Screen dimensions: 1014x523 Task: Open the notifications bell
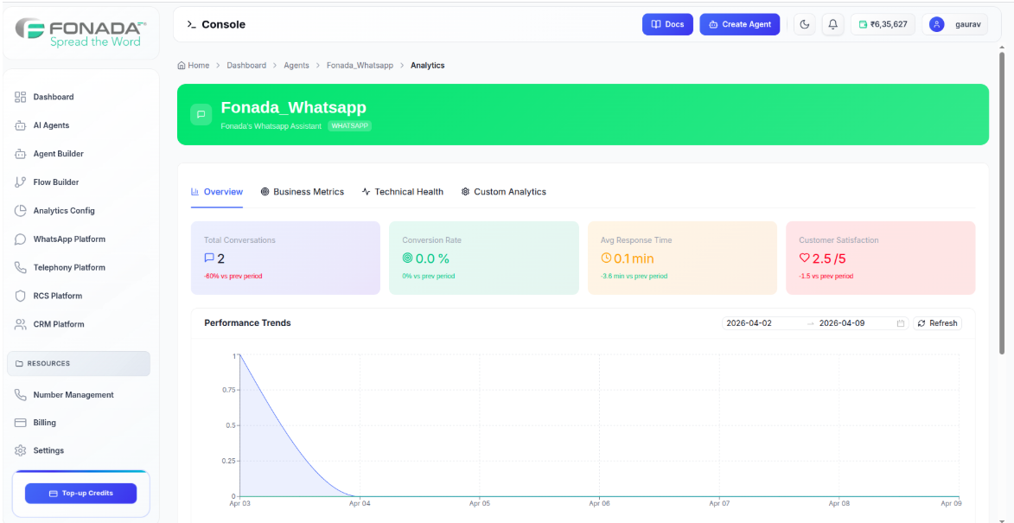[x=833, y=24]
